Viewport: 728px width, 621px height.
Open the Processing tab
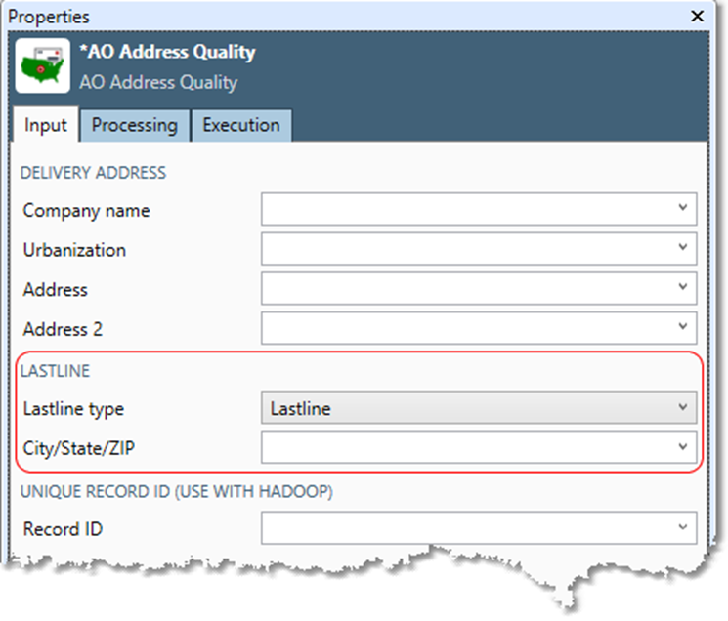(135, 126)
